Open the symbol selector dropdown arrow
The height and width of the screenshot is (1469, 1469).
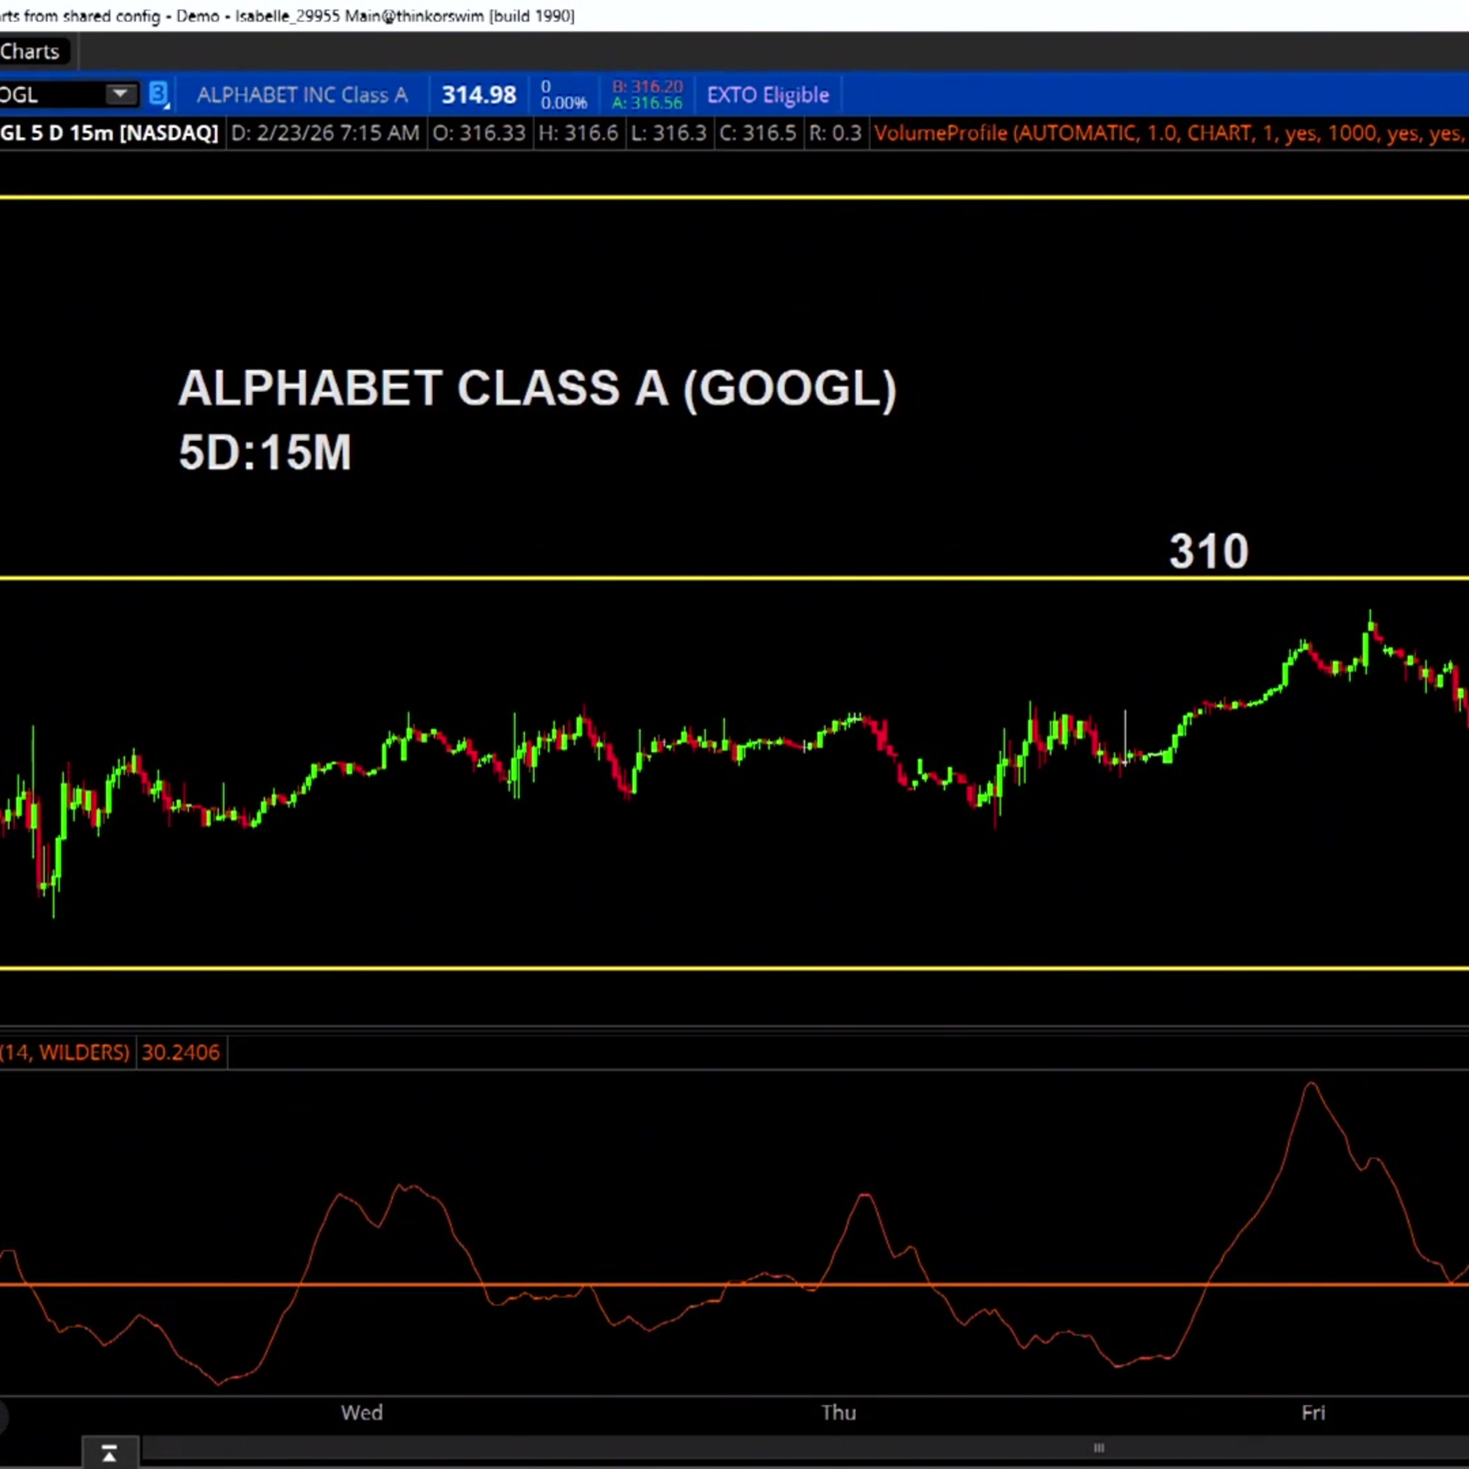[120, 95]
